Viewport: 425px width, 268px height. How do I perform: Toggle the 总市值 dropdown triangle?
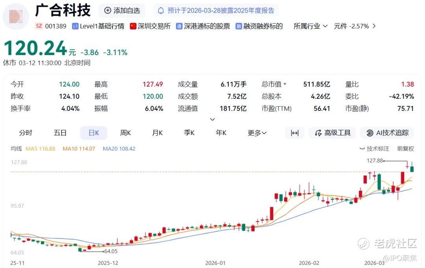point(285,84)
